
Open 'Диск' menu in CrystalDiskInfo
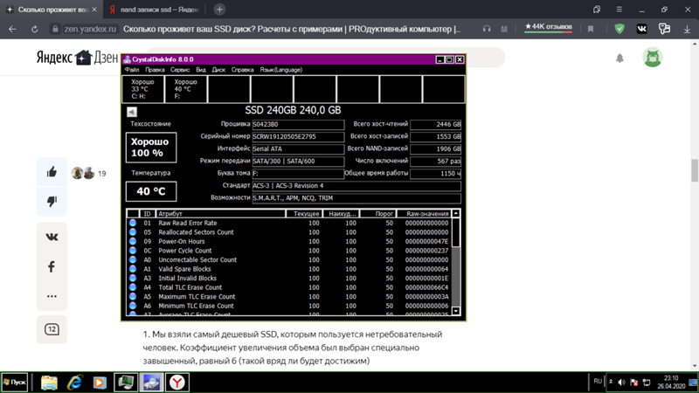pyautogui.click(x=218, y=70)
